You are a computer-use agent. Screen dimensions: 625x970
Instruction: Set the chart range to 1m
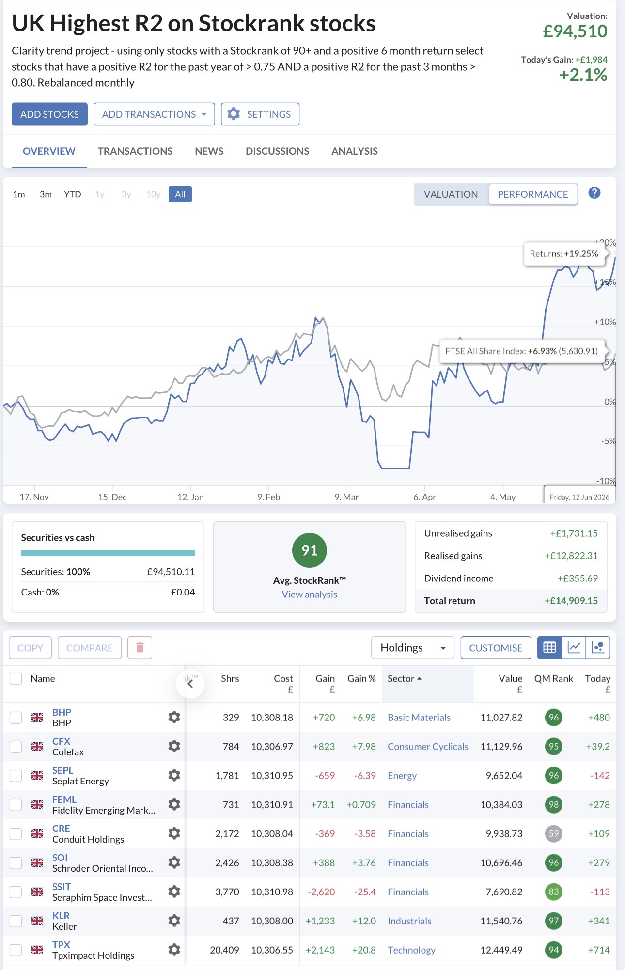(19, 194)
